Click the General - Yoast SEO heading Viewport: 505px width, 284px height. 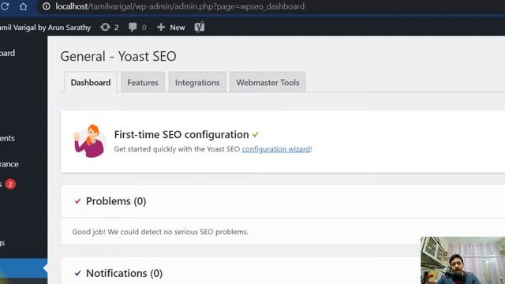(118, 56)
